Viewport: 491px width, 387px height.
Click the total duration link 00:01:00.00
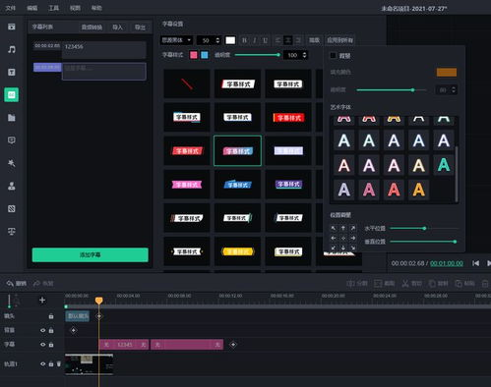click(x=447, y=263)
